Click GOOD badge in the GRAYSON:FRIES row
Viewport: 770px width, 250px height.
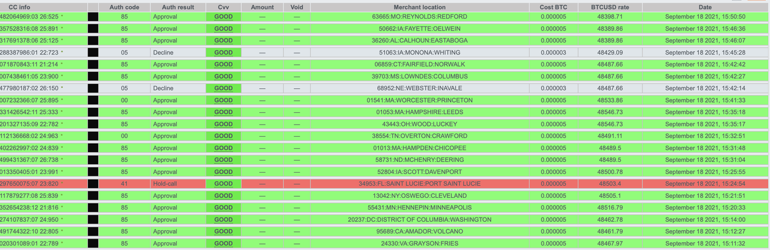(x=223, y=244)
